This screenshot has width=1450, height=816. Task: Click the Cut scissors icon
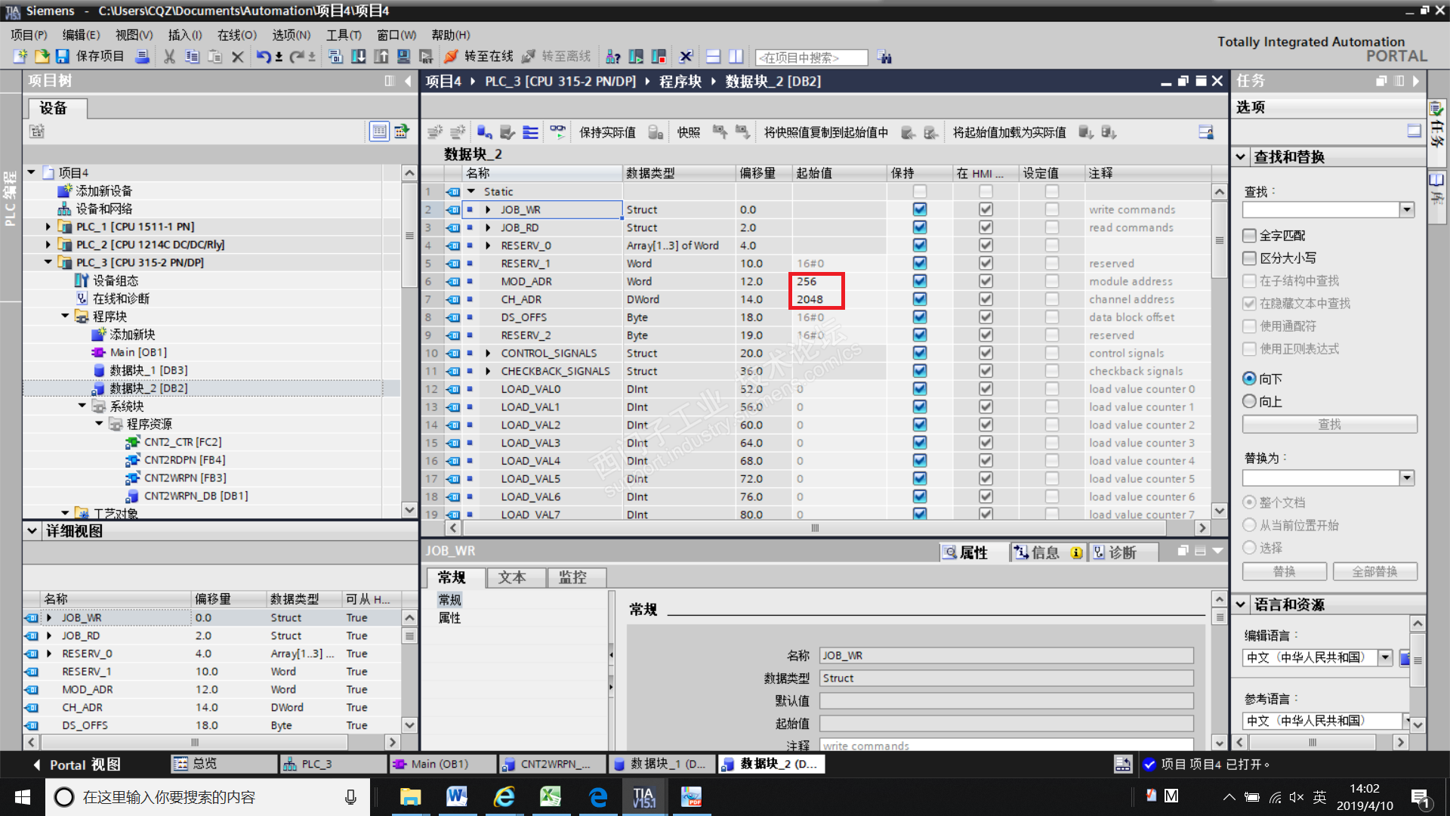[169, 57]
